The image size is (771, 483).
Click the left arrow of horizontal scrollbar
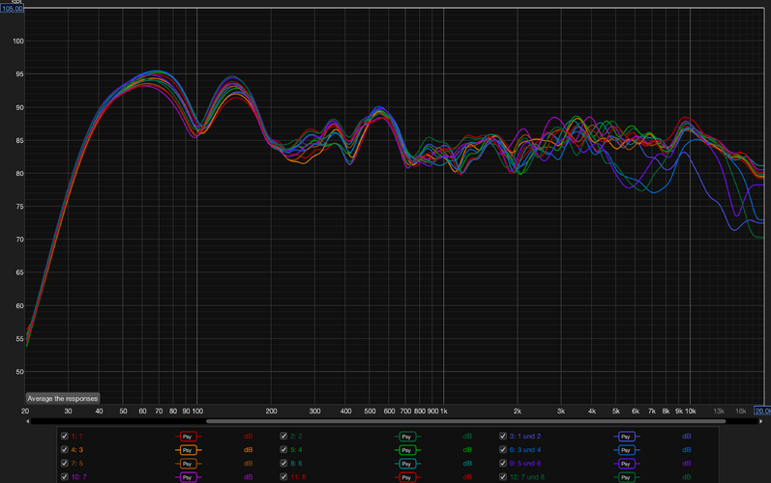pos(28,421)
